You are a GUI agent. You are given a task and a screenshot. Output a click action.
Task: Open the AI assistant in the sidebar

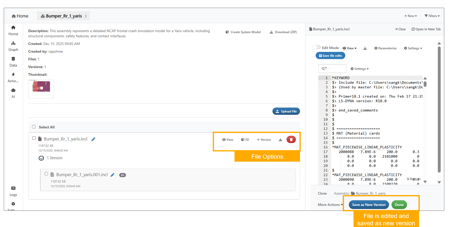pos(13,93)
